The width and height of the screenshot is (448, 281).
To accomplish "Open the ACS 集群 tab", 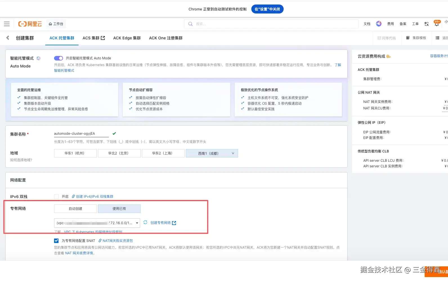I will pyautogui.click(x=94, y=38).
